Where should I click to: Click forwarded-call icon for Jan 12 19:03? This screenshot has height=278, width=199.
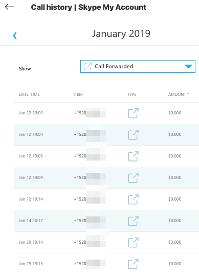click(133, 113)
